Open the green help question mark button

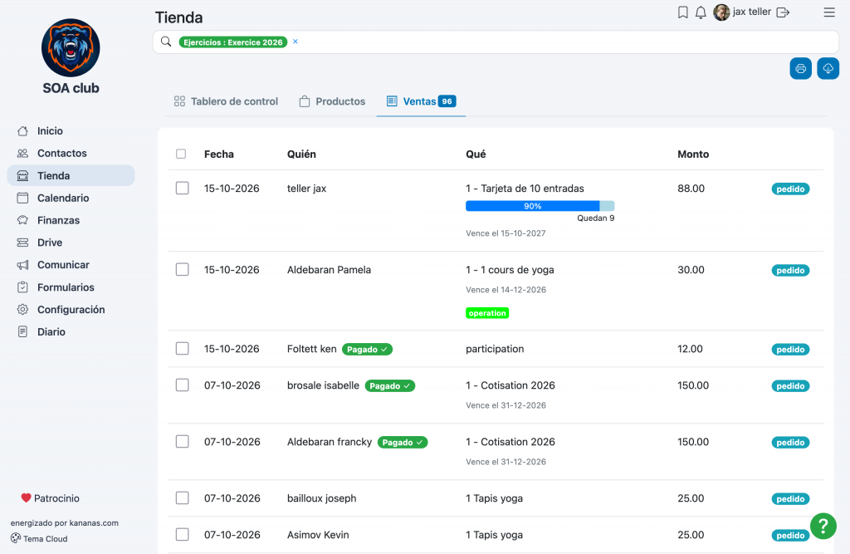coord(823,526)
